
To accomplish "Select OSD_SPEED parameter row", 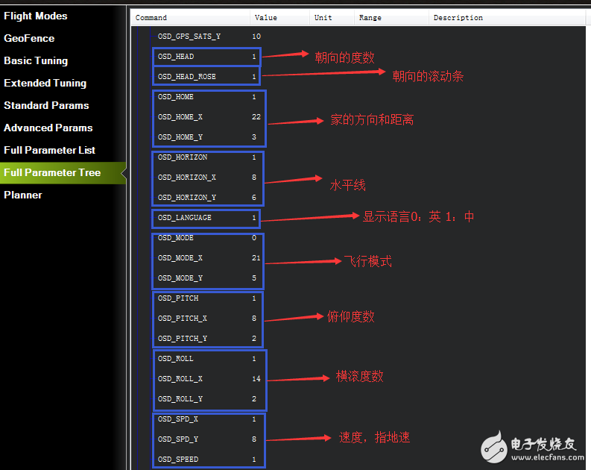I will pos(178,460).
